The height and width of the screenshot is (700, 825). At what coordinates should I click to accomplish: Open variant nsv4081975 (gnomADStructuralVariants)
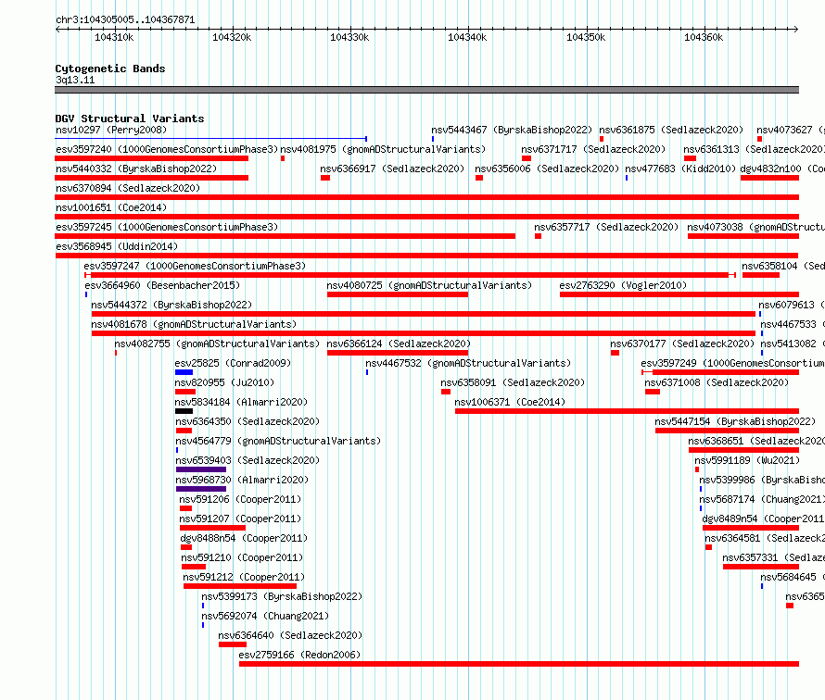(383, 149)
